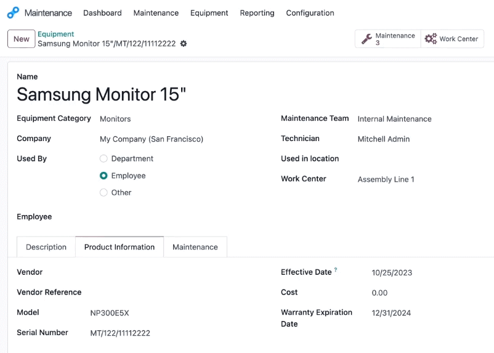Viewport: 494px width, 353px height.
Task: Click the Maintenance app logo icon
Action: (x=13, y=13)
